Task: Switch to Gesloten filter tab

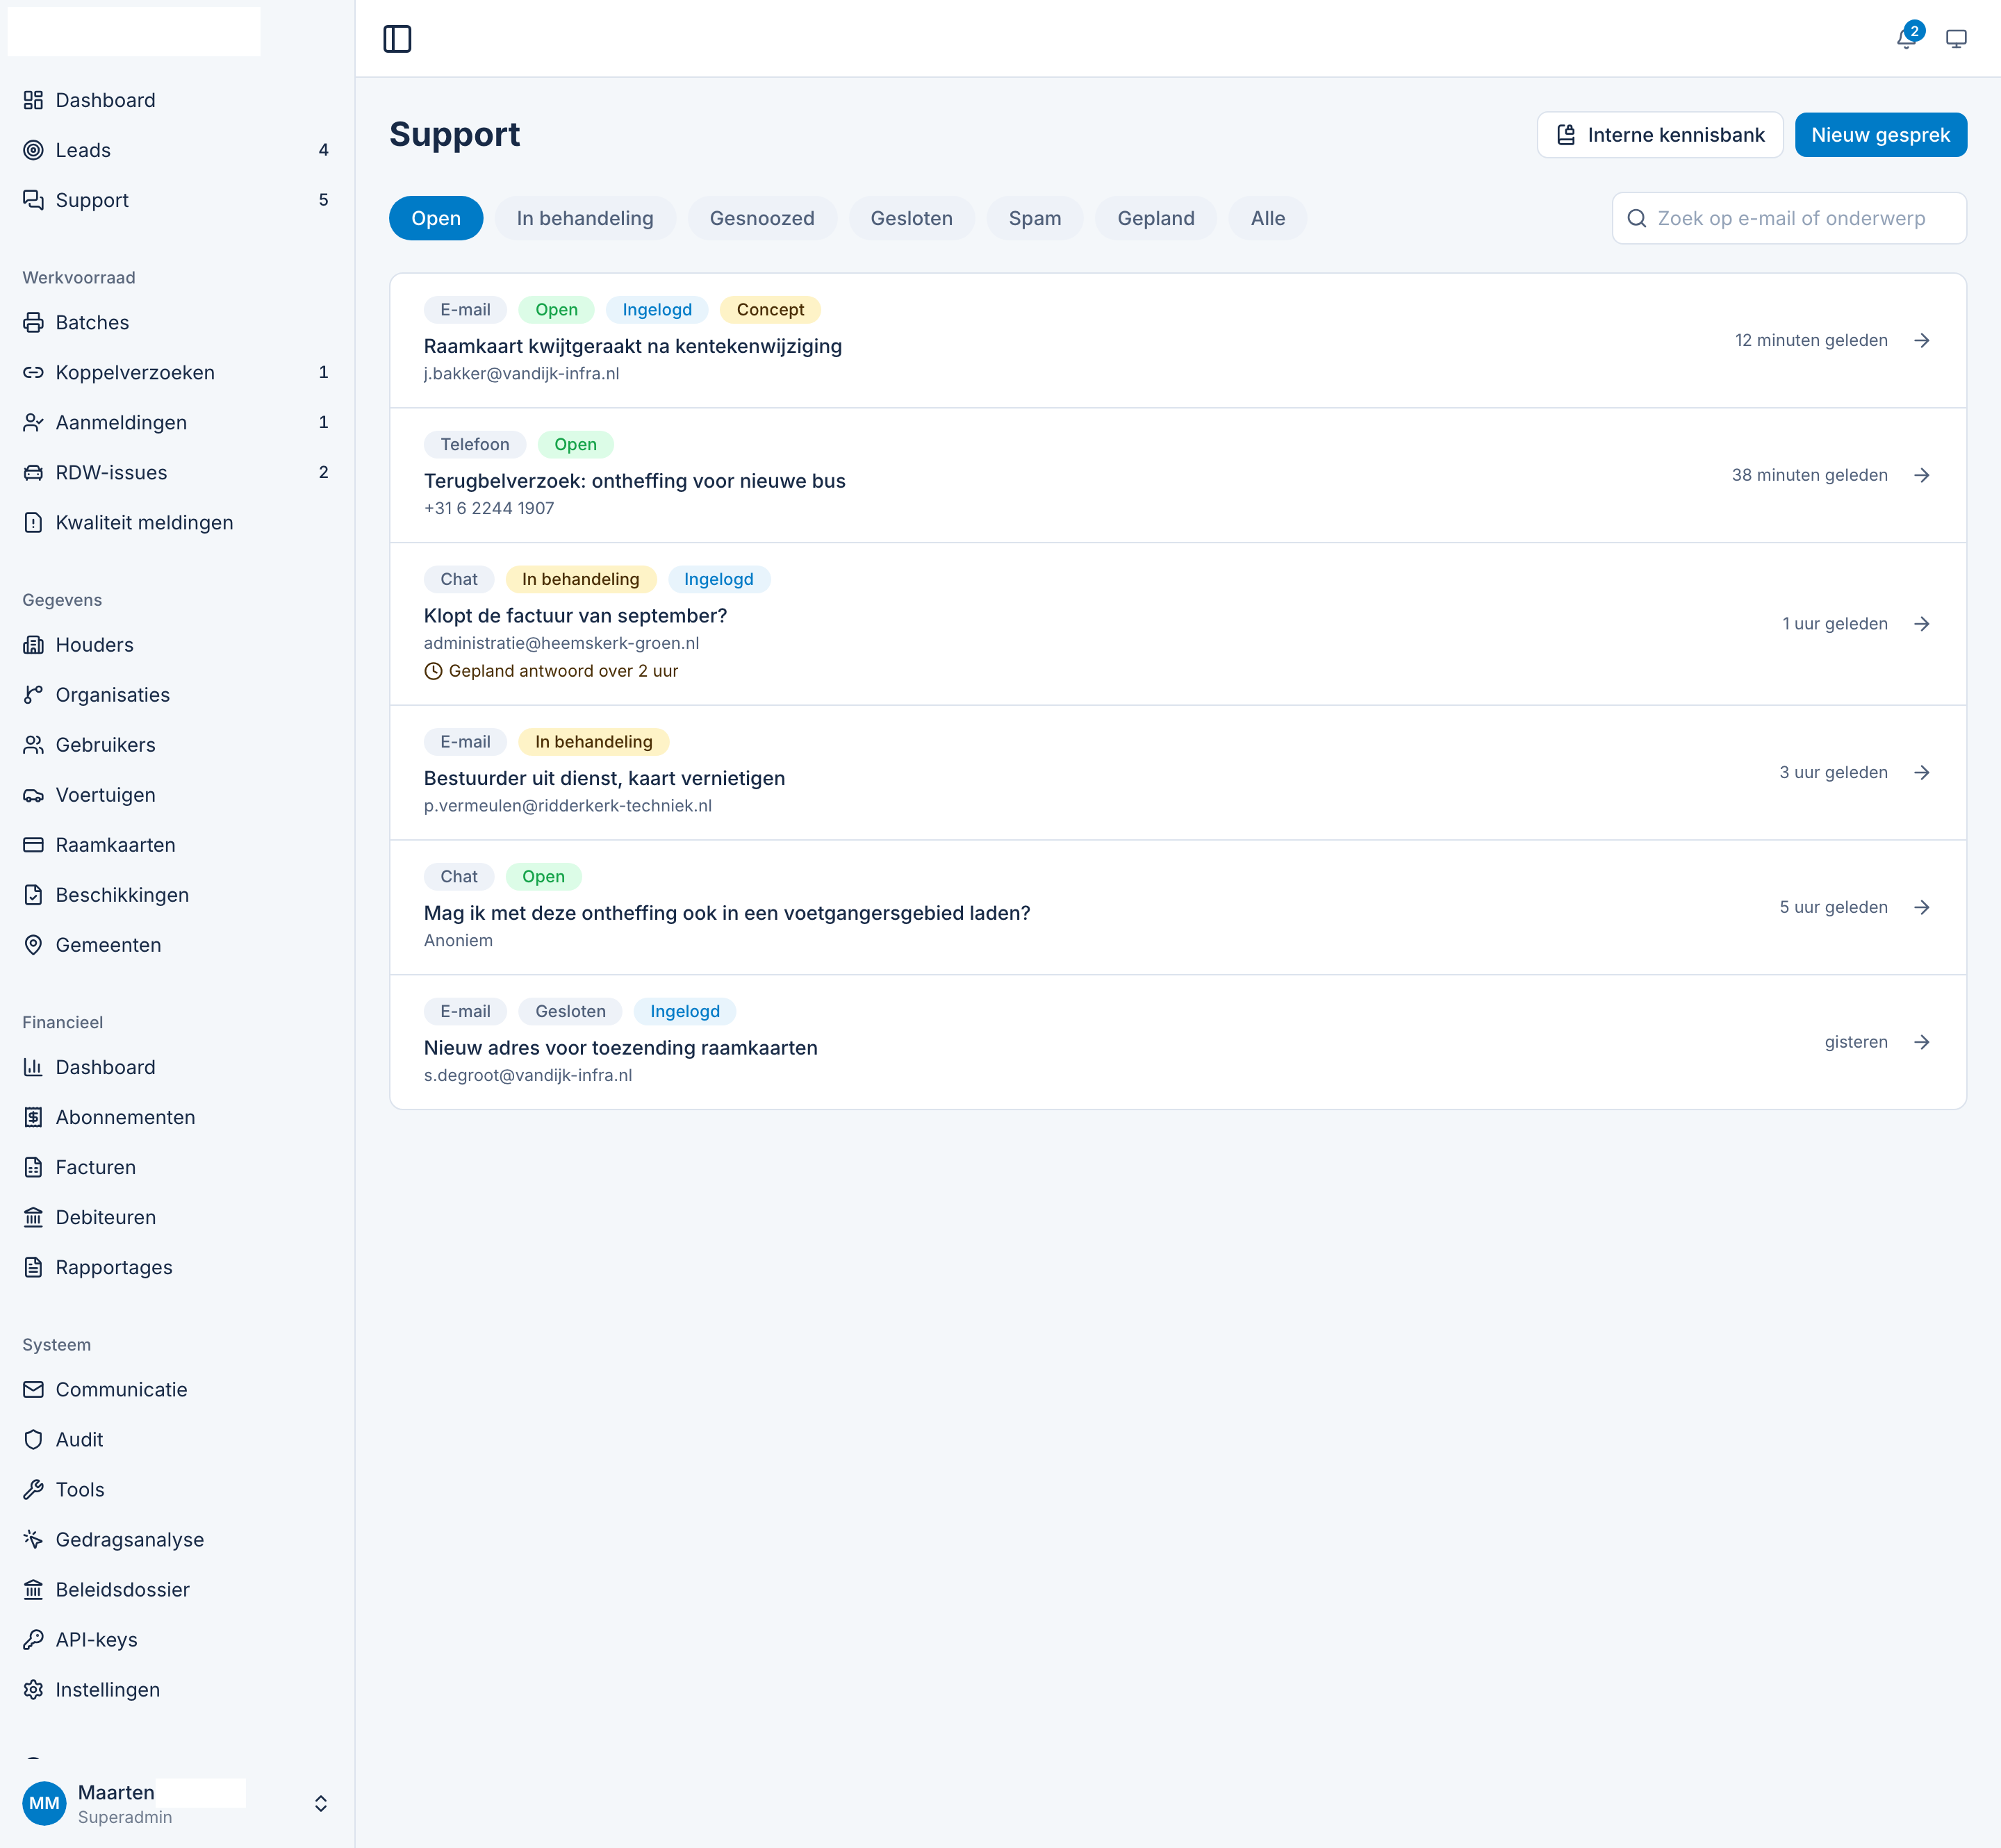Action: pos(911,218)
